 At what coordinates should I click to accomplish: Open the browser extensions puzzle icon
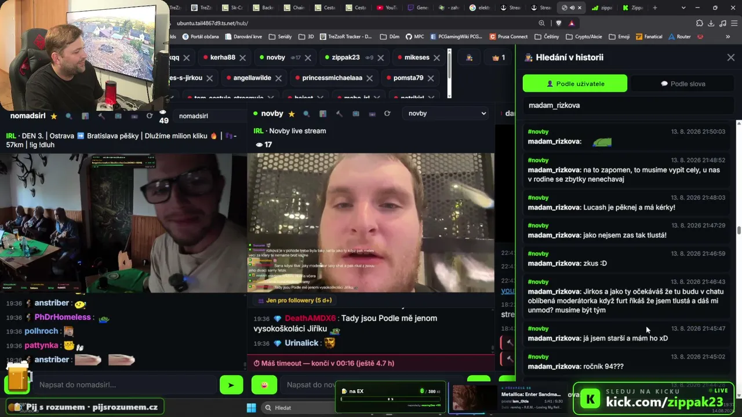[700, 23]
